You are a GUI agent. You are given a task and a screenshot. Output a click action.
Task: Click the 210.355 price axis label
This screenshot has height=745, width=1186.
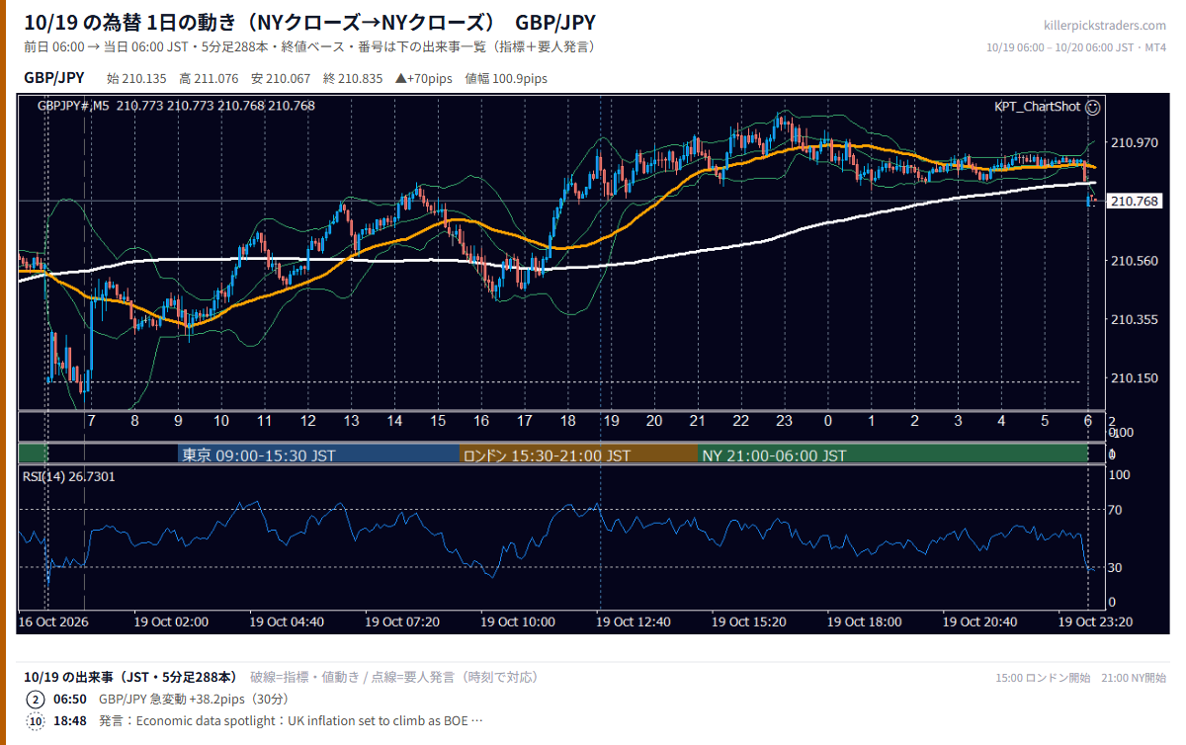(x=1135, y=319)
